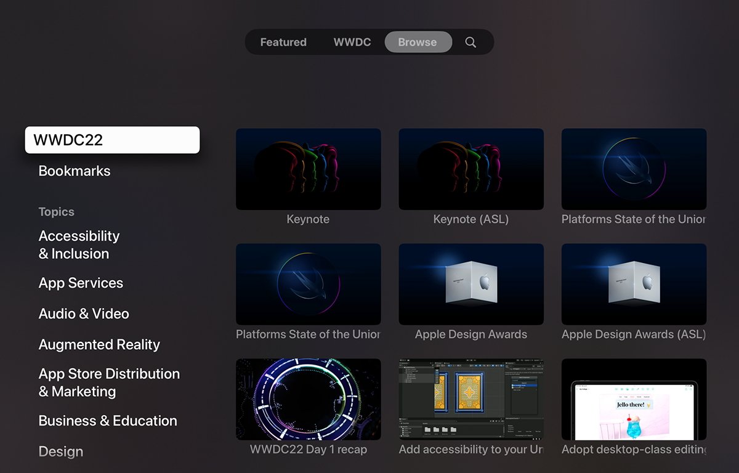This screenshot has width=739, height=473.
Task: Select the Browse tab
Action: [x=418, y=42]
